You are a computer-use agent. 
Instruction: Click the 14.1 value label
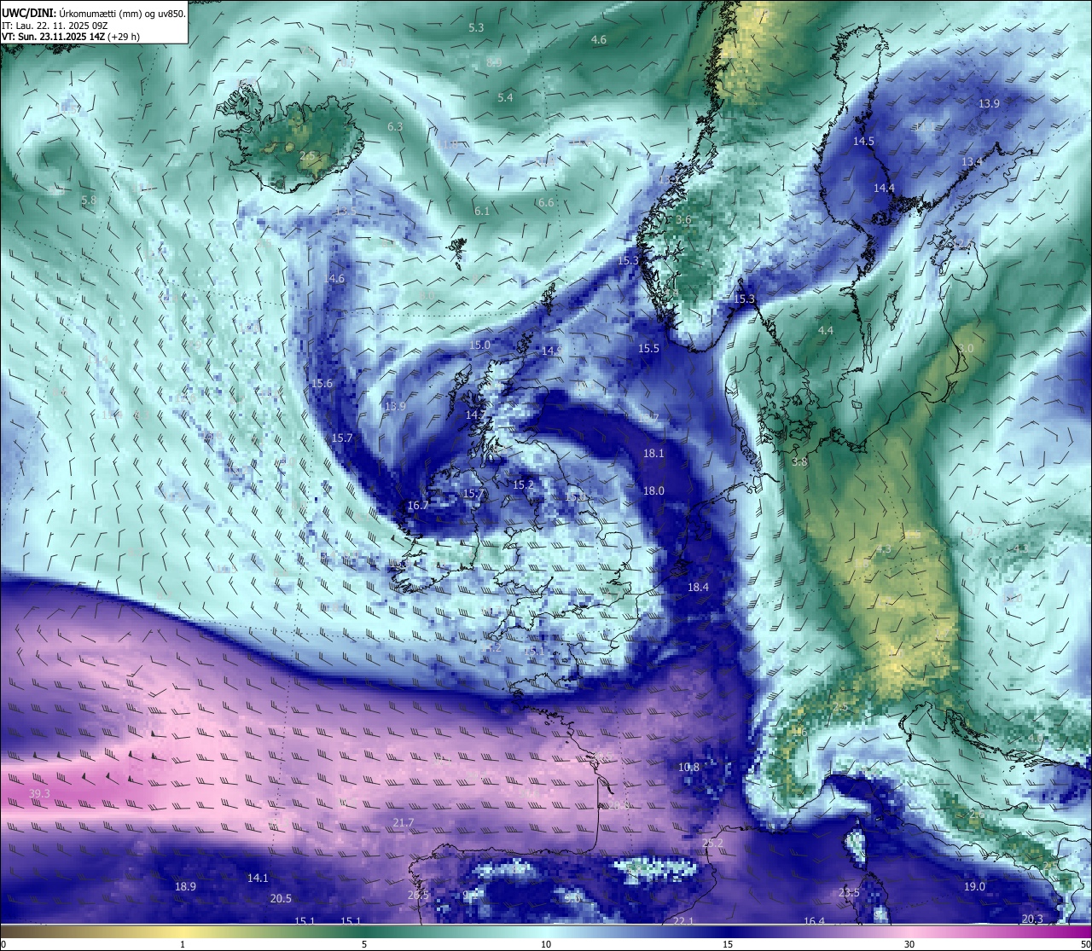click(258, 878)
